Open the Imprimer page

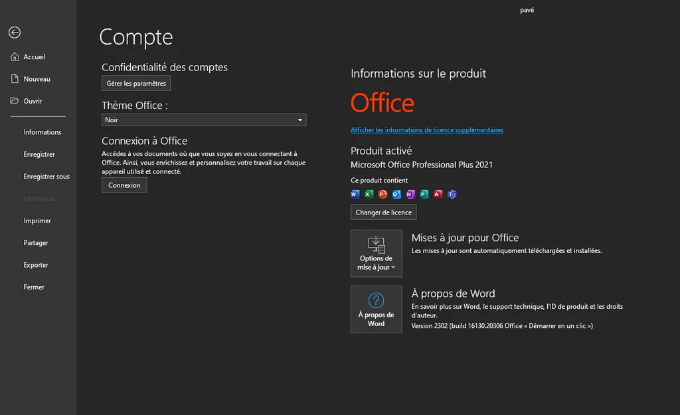coord(37,220)
